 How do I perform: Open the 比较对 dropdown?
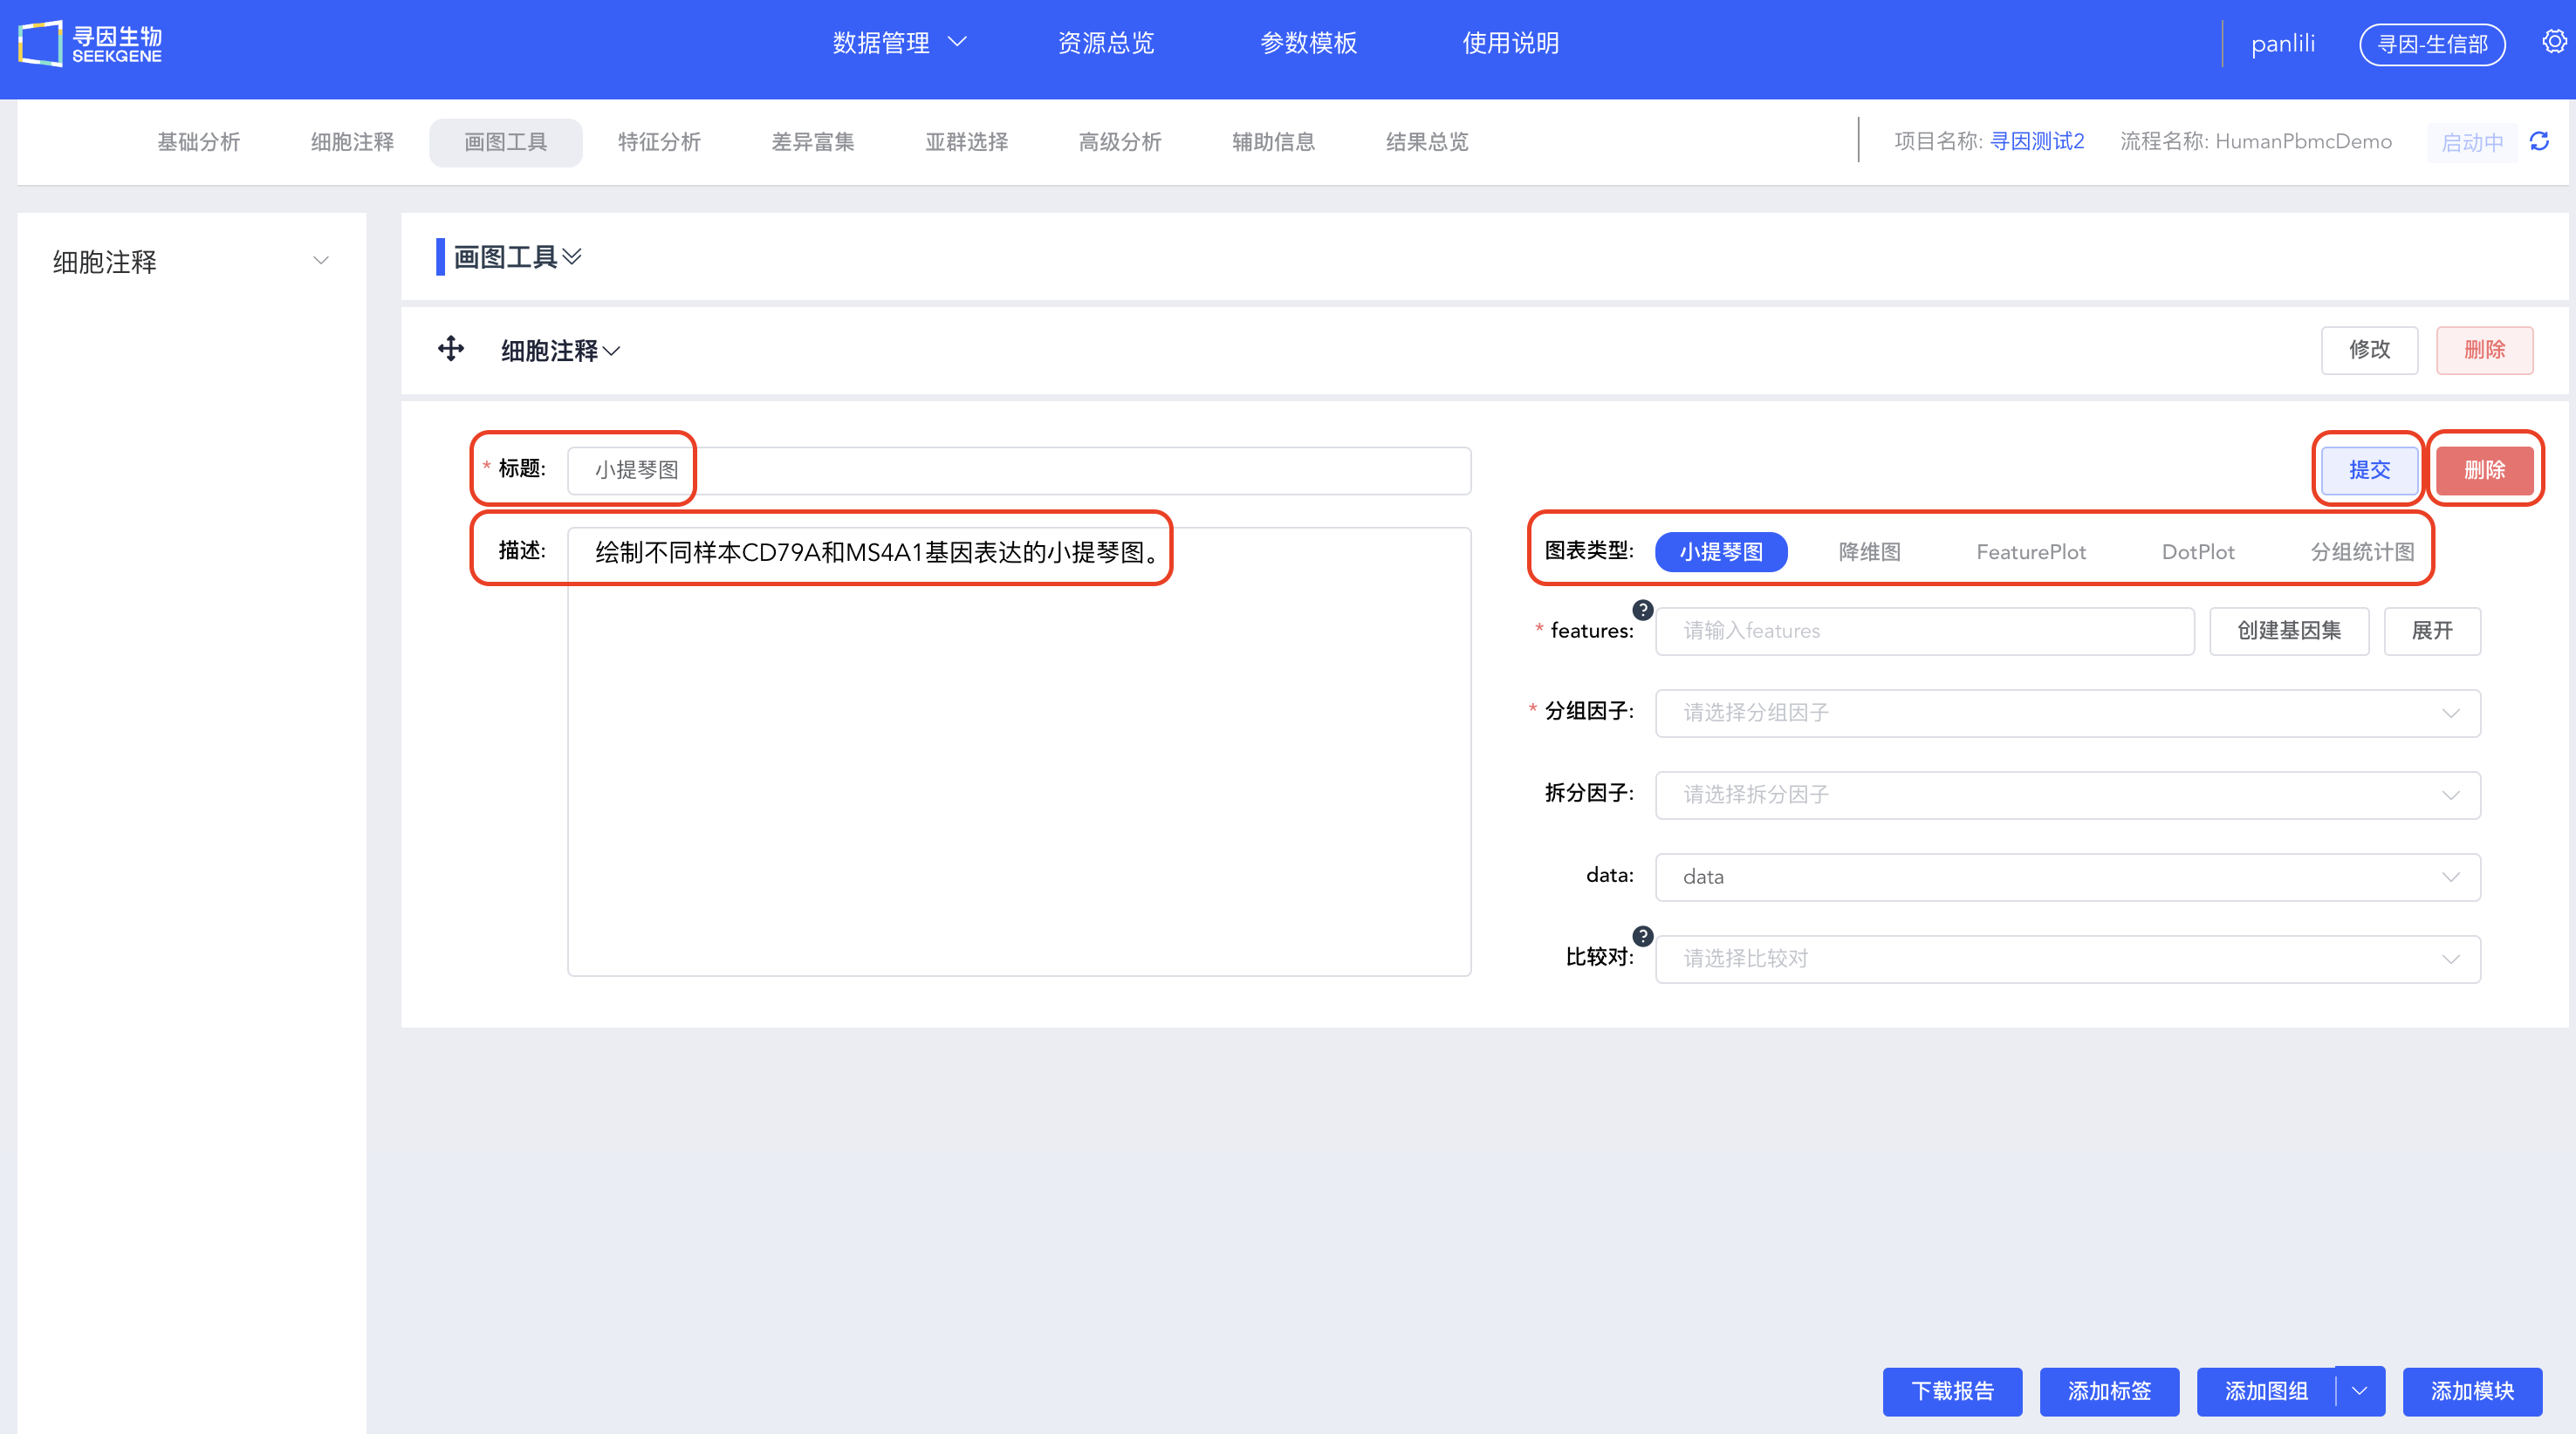pos(2067,959)
